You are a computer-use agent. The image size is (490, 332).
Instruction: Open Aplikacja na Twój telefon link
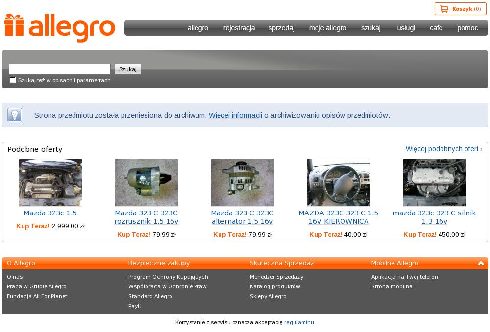click(x=405, y=277)
